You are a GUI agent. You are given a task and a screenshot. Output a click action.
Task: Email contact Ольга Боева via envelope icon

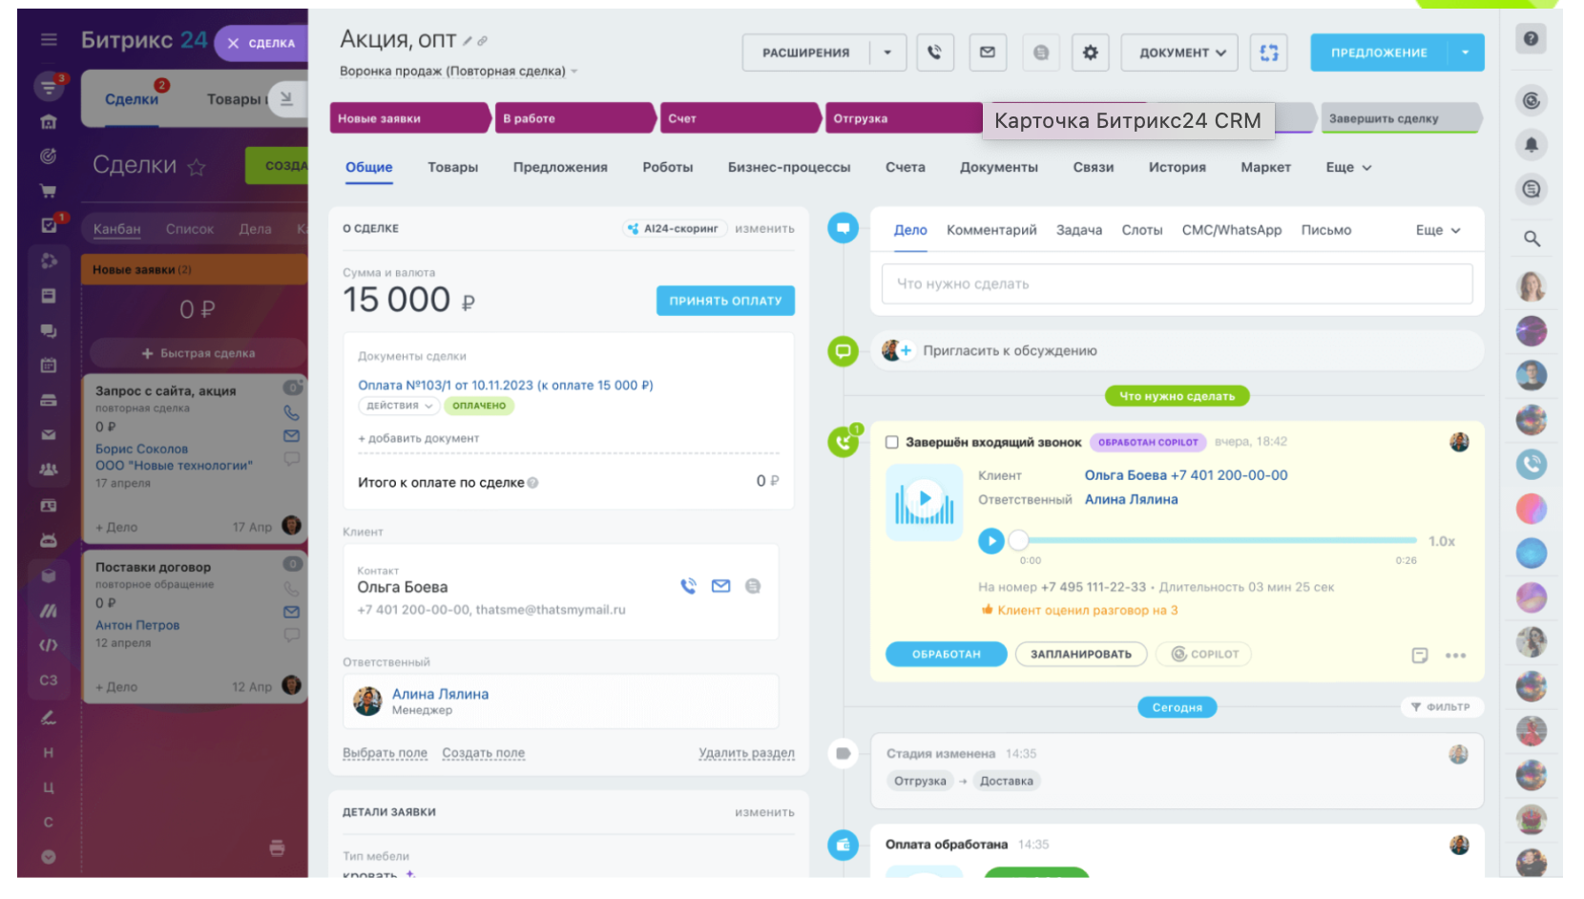coord(720,586)
